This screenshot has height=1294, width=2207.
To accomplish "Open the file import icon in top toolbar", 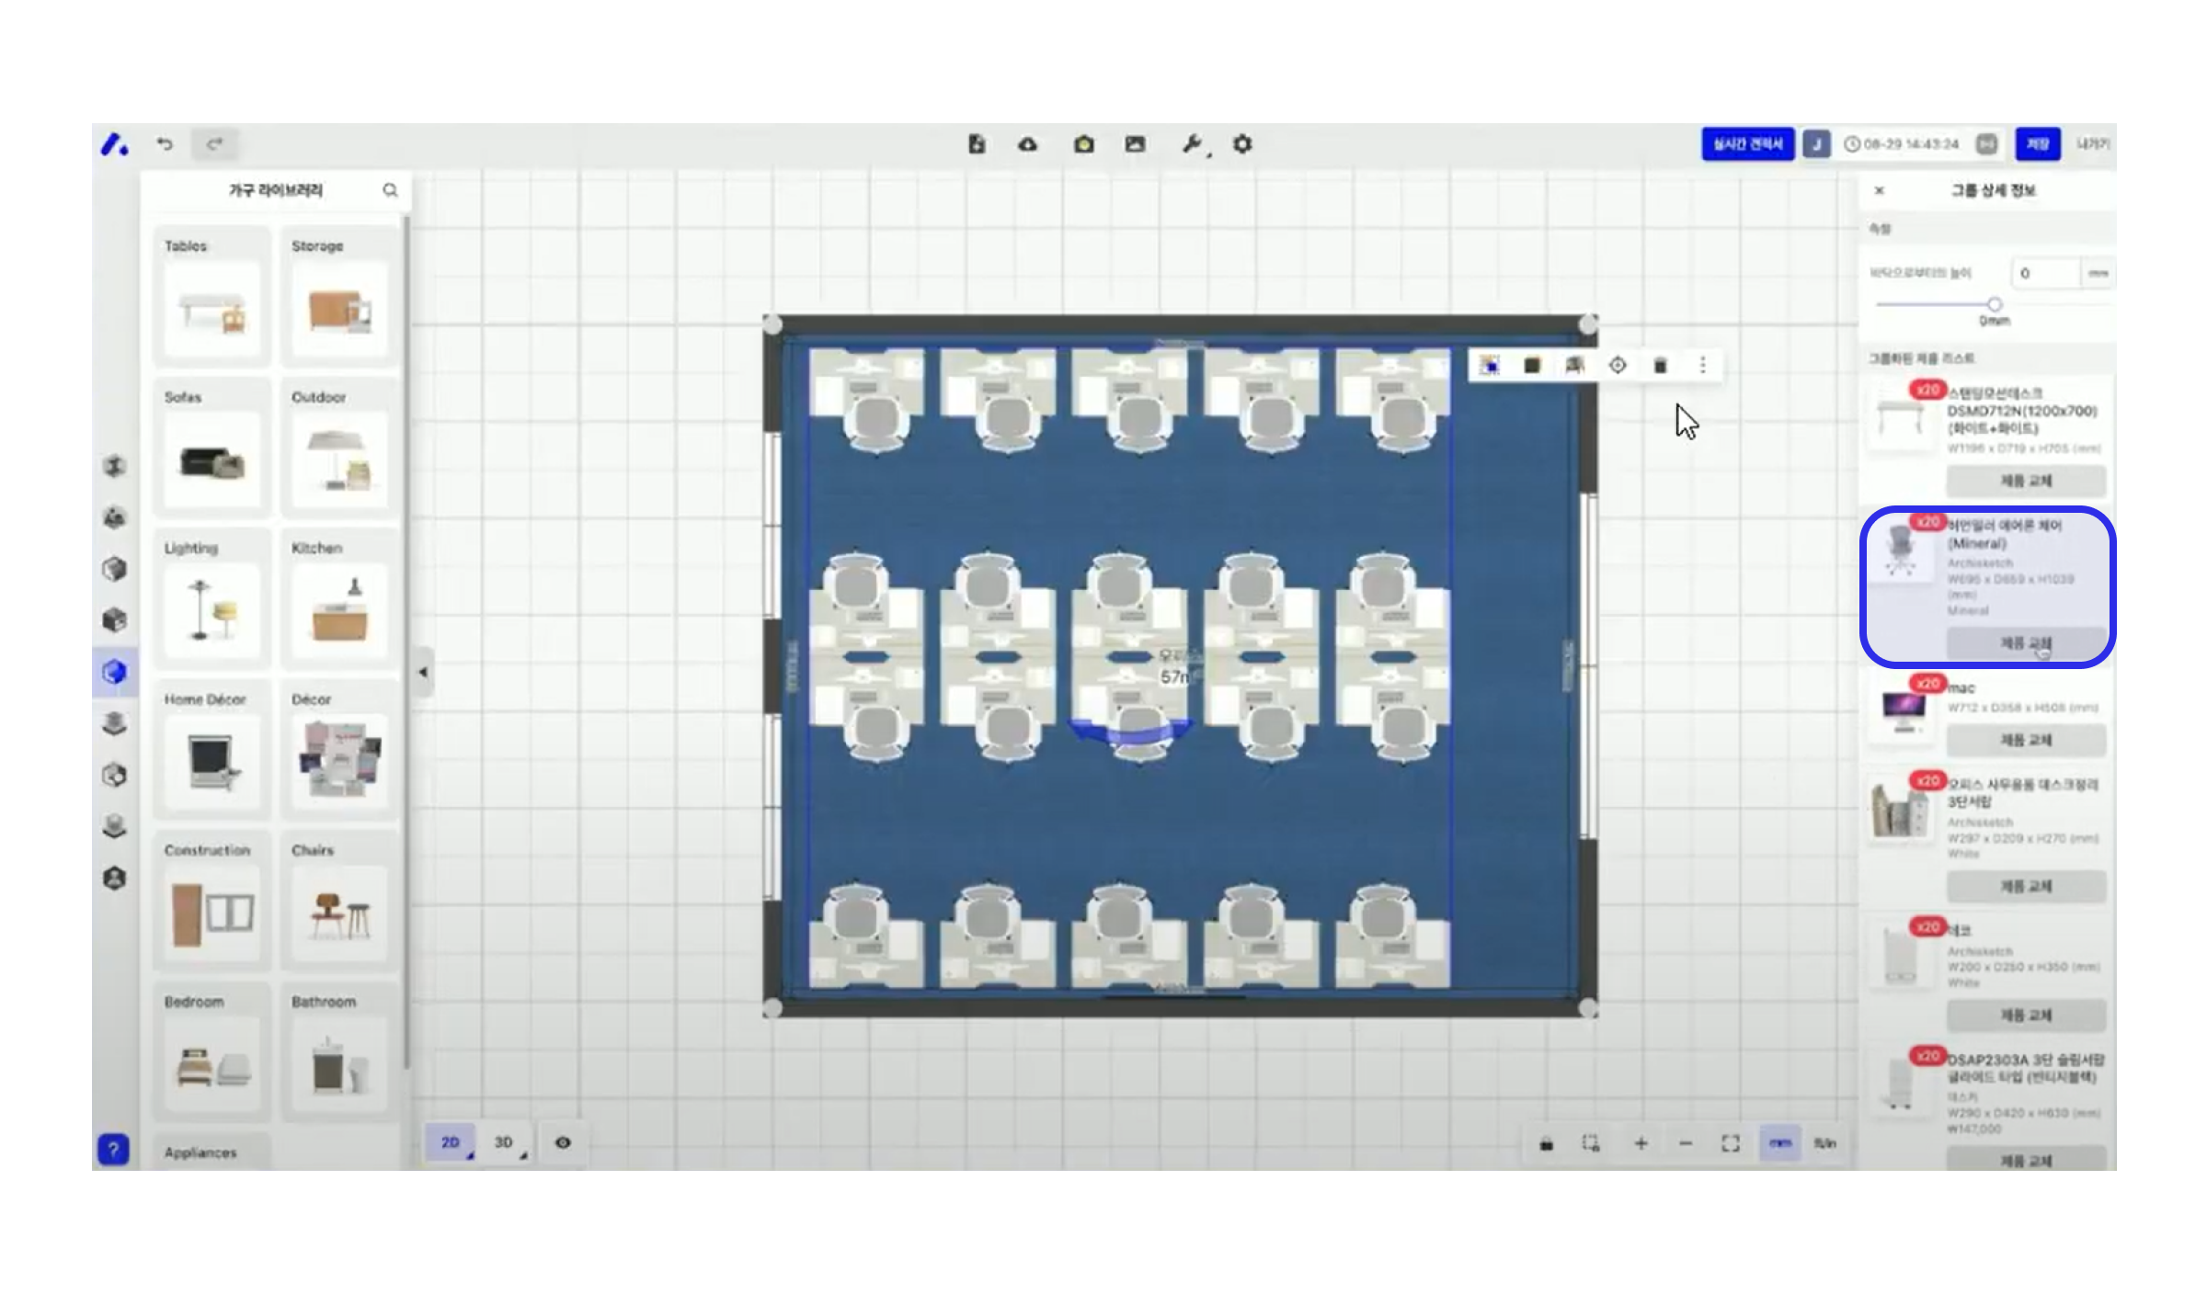I will 977,144.
